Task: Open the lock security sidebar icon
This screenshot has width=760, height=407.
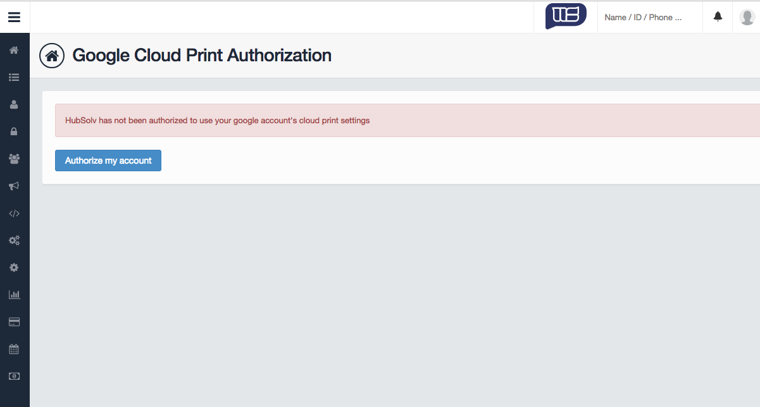Action: 14,131
